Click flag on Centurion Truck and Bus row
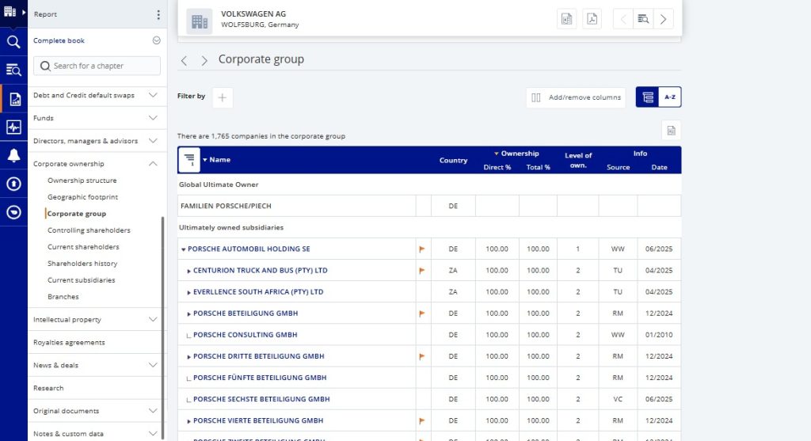 (x=422, y=271)
